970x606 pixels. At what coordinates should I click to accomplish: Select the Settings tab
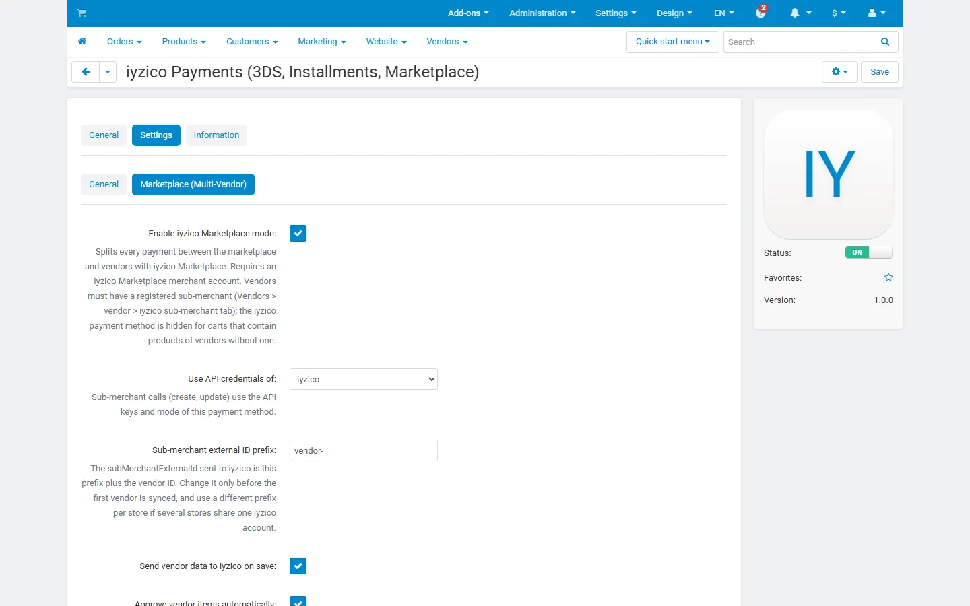point(156,135)
